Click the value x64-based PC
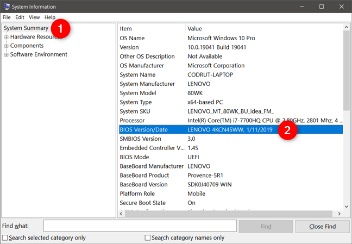The width and height of the screenshot is (352, 244). pyautogui.click(x=205, y=102)
